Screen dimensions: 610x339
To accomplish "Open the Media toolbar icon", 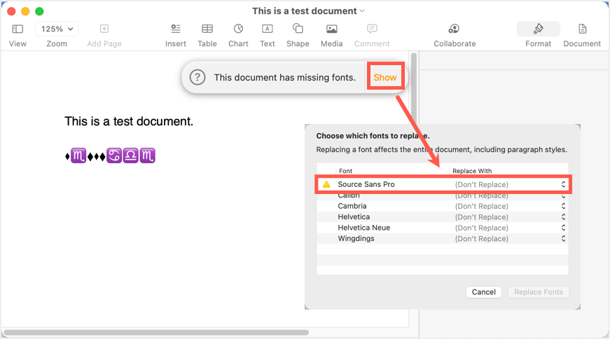I will 332,29.
